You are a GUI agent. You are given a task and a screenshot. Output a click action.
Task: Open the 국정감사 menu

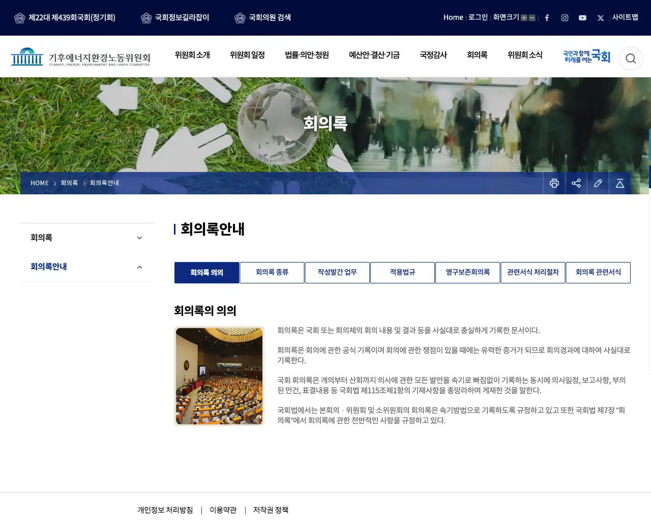pyautogui.click(x=433, y=55)
